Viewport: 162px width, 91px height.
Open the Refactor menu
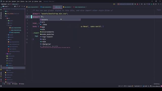(x=23, y=2)
